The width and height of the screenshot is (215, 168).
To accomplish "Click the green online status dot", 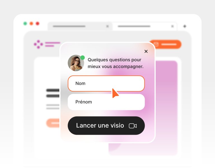I will tap(82, 58).
